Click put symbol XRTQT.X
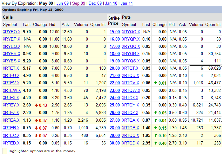This screenshot has width=224, height=154. tap(130, 68)
